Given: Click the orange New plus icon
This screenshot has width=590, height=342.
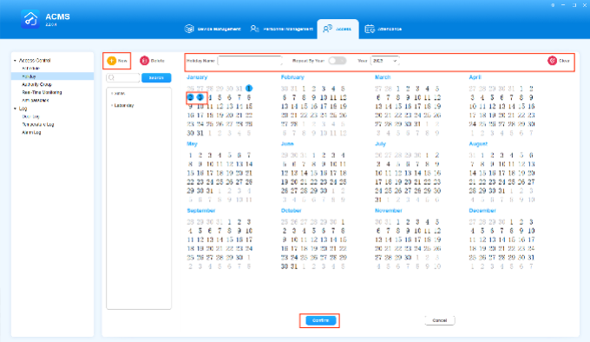Looking at the screenshot, I should click(x=111, y=61).
